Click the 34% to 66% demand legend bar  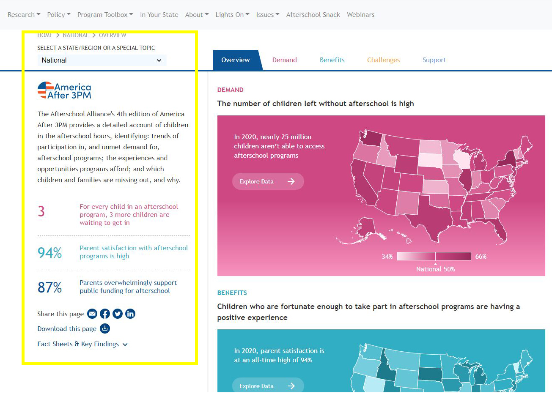[x=434, y=256]
